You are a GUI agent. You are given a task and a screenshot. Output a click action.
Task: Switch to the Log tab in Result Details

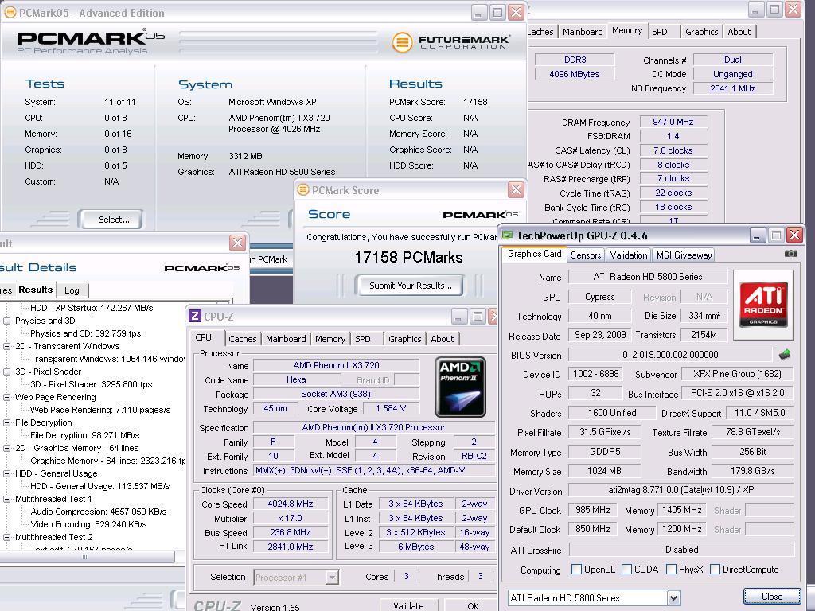72,290
